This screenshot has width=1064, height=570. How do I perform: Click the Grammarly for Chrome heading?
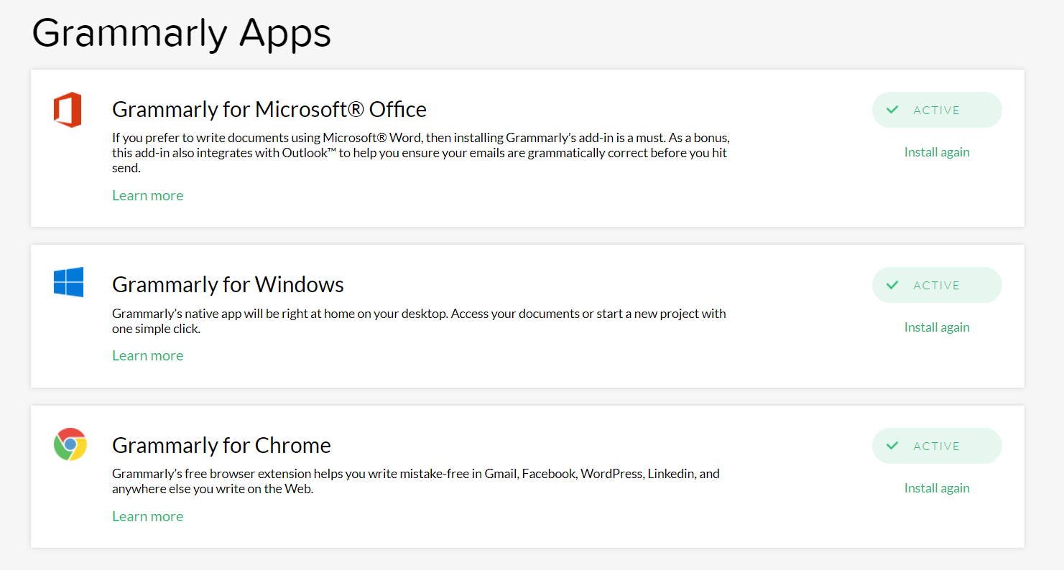pyautogui.click(x=221, y=445)
